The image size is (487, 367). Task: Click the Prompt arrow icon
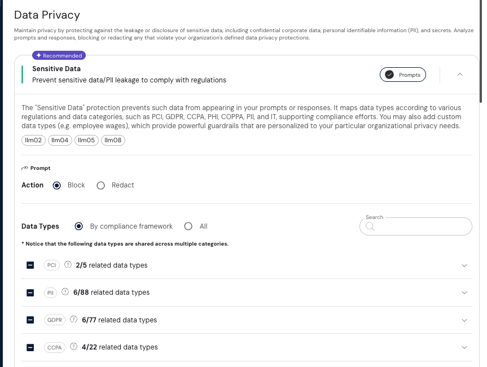(25, 168)
